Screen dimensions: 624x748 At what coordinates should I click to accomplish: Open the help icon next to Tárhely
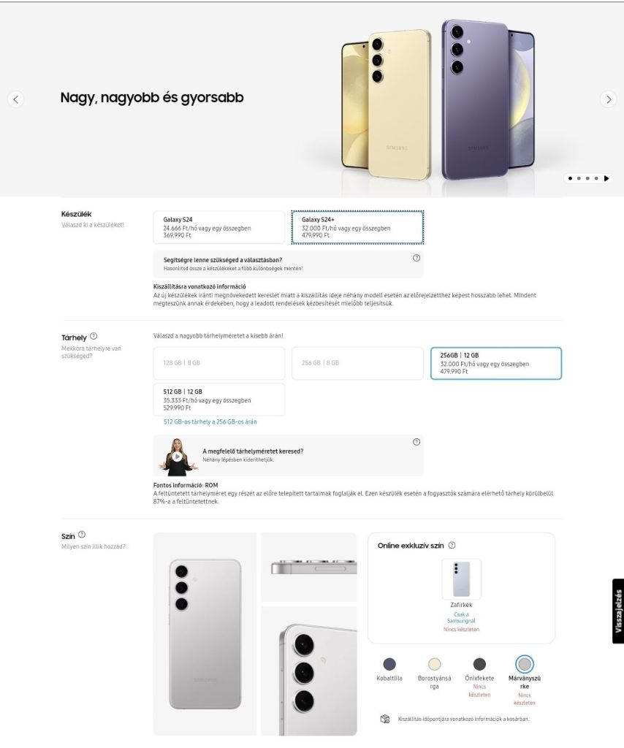click(94, 336)
